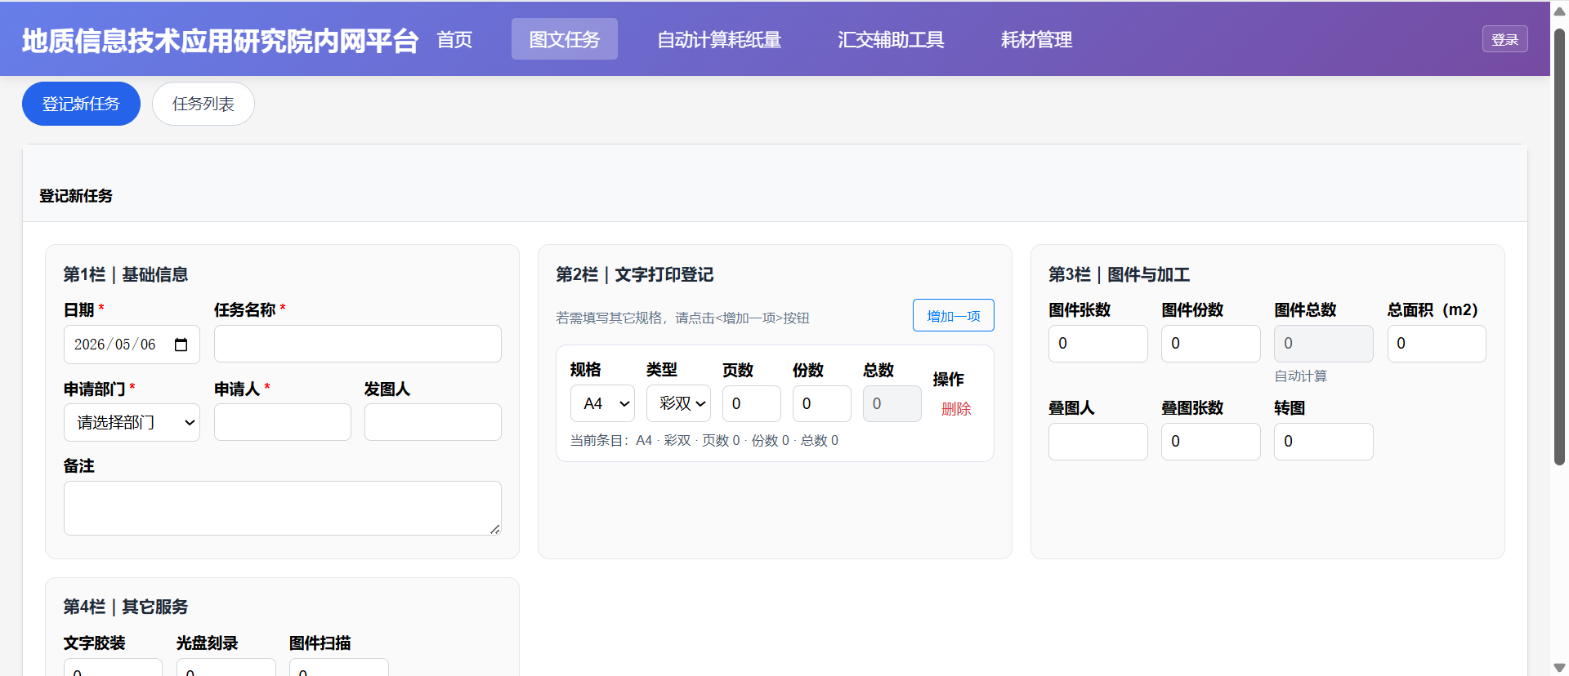Click the 叠图人 input field
Image resolution: width=1569 pixels, height=676 pixels.
click(x=1098, y=442)
